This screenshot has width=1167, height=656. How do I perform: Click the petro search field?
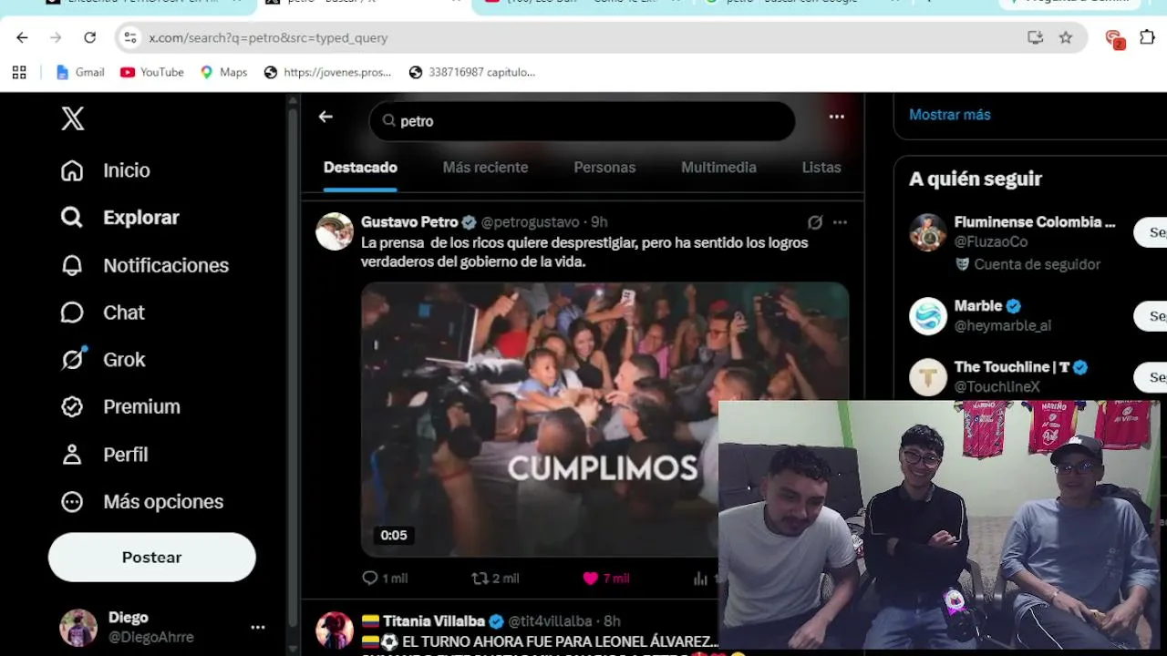click(583, 121)
